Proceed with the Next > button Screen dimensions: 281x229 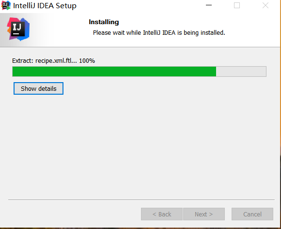tap(204, 214)
